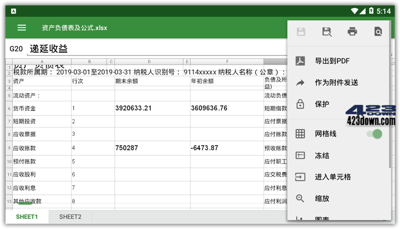Click the send-as-attachment arrow icon
The height and width of the screenshot is (229, 400).
coord(301,83)
